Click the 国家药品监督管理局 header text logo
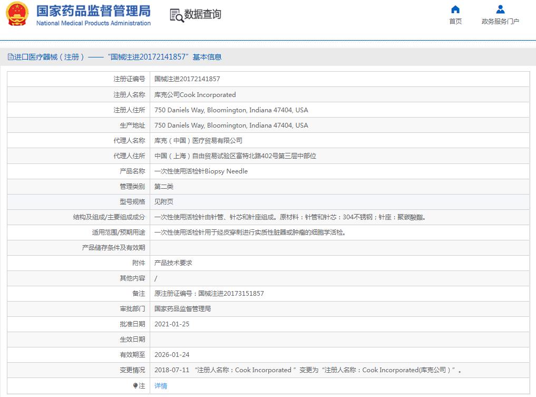Screen dimensions: 536x397 point(93,12)
